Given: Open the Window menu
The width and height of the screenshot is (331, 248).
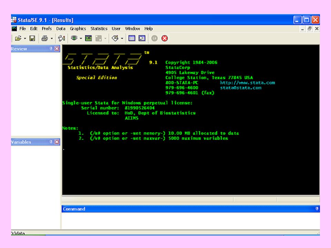Looking at the screenshot, I should pos(132,29).
